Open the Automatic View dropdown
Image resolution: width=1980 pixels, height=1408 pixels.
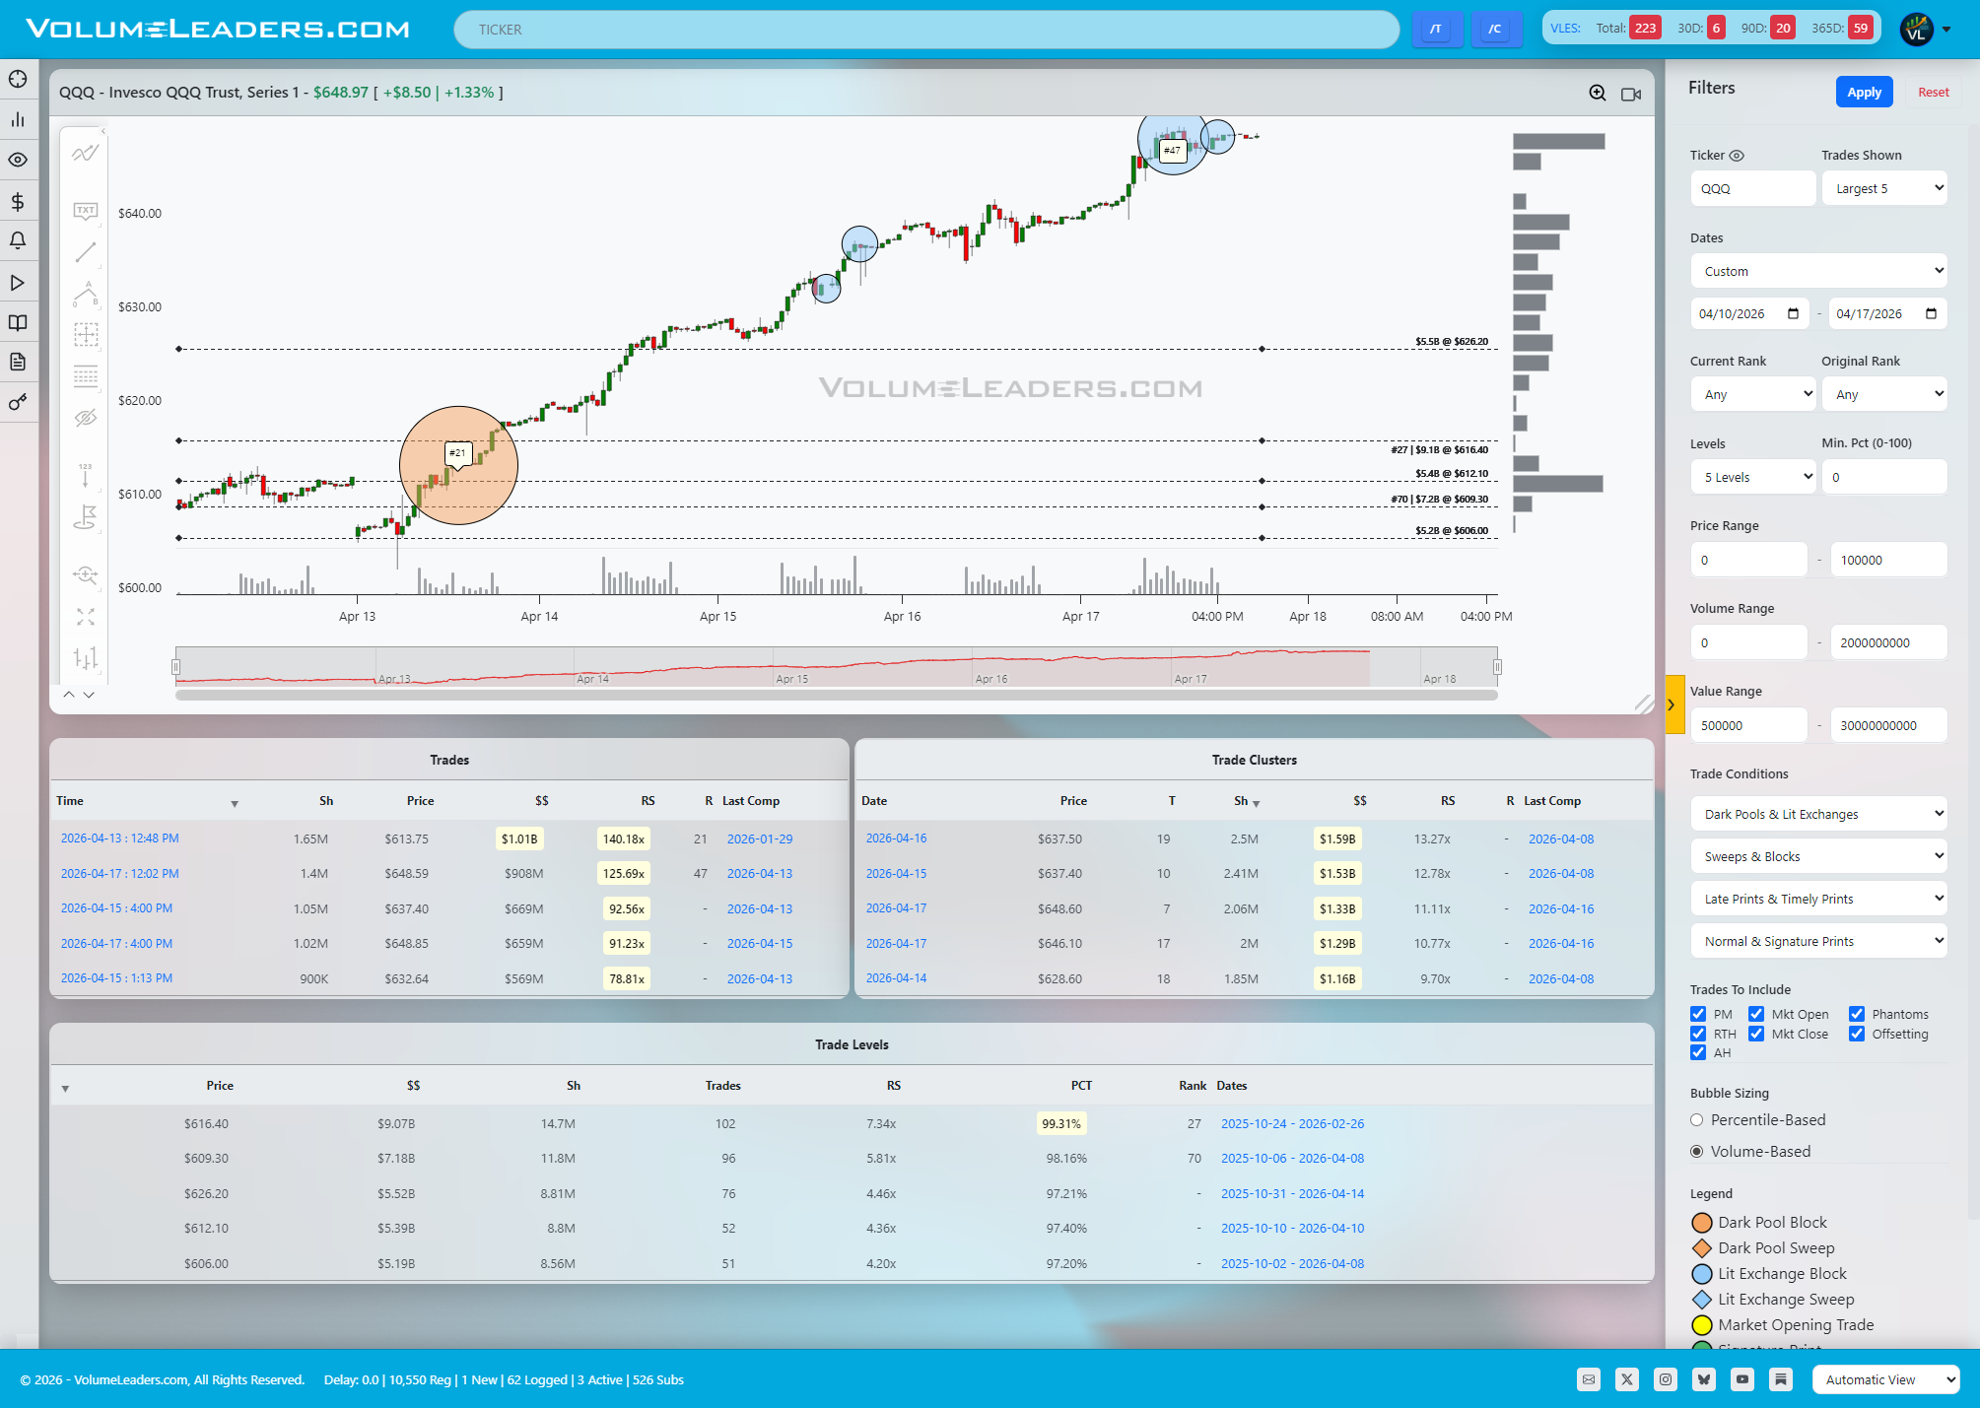click(1886, 1379)
